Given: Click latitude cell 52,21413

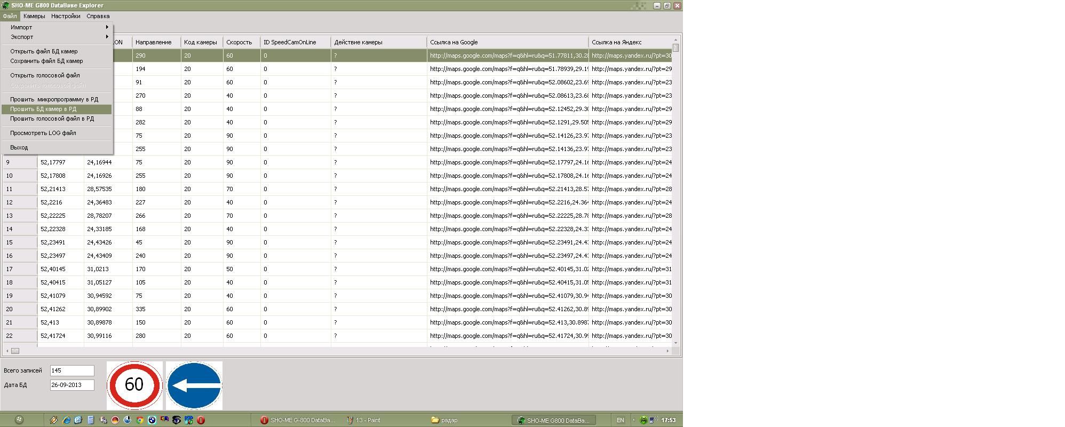Looking at the screenshot, I should coord(61,189).
